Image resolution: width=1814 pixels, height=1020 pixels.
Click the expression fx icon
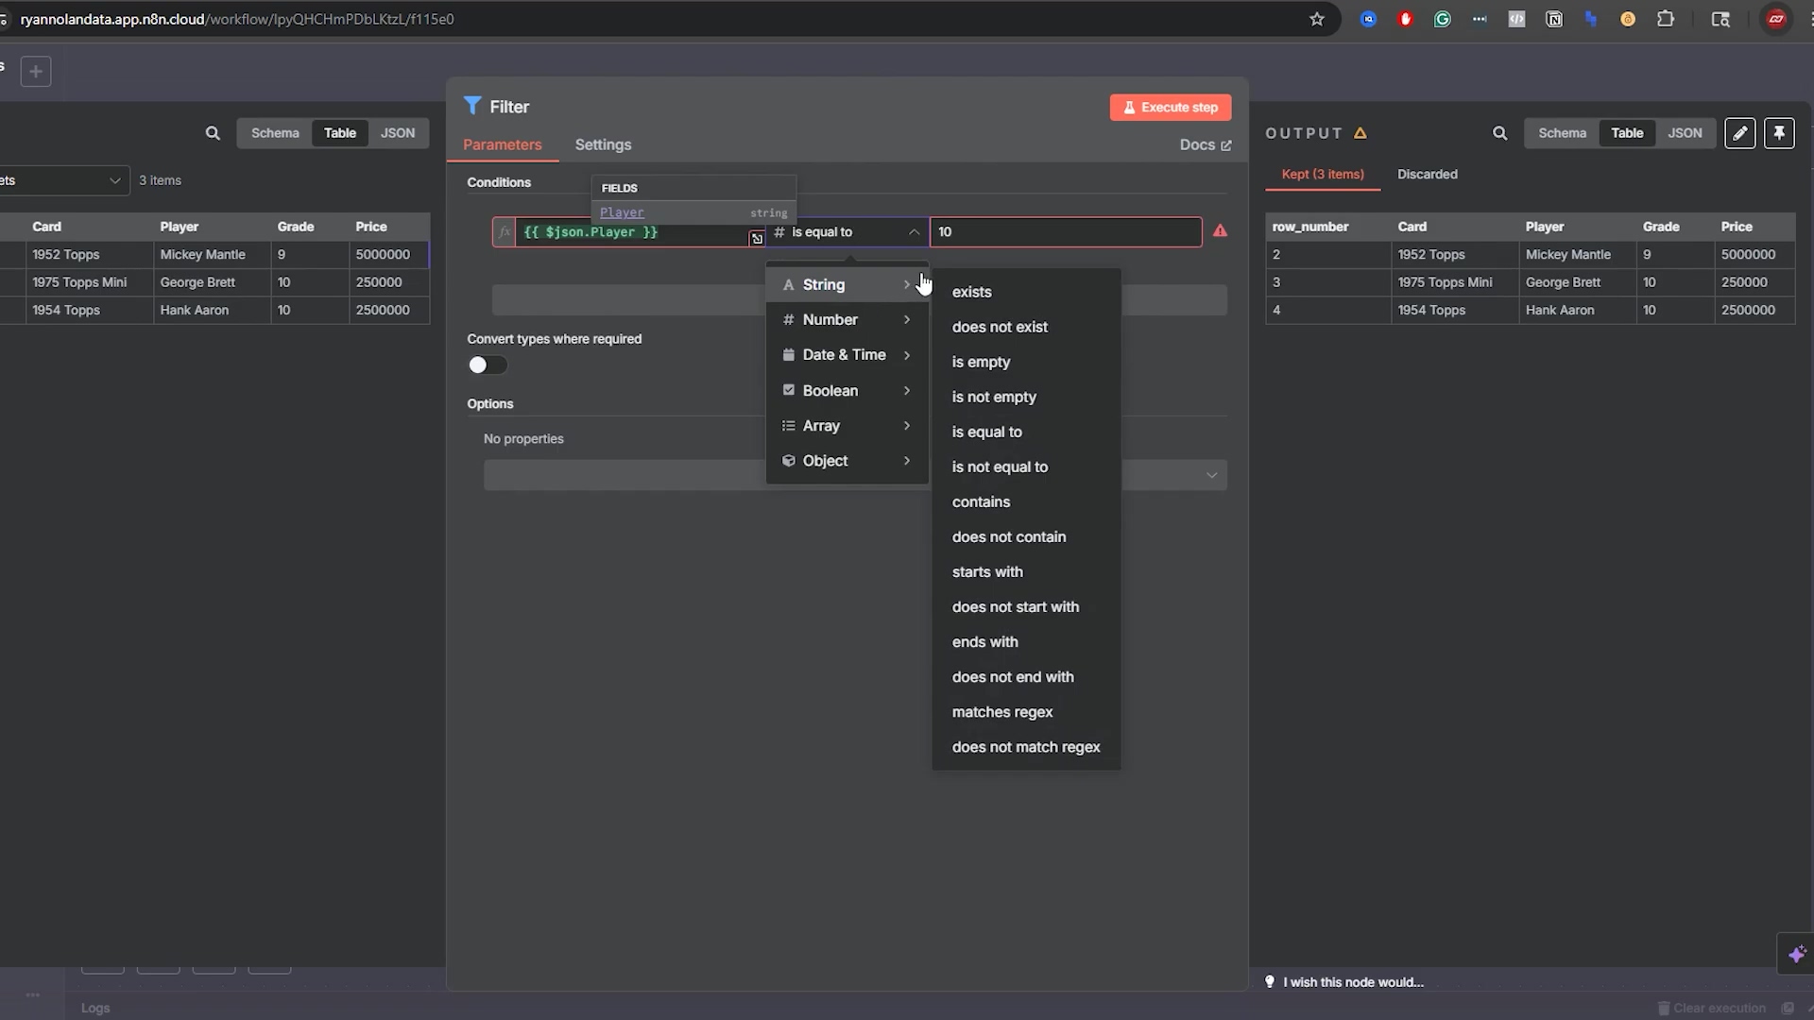[x=505, y=231]
